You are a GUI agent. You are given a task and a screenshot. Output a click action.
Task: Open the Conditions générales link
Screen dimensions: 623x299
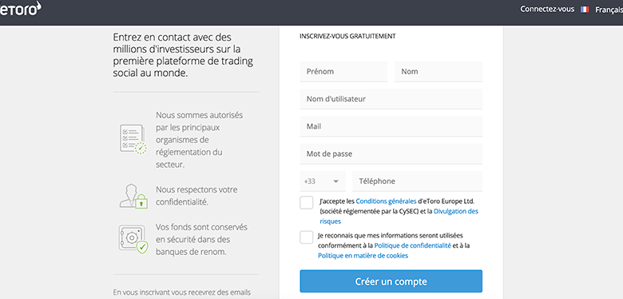(386, 201)
